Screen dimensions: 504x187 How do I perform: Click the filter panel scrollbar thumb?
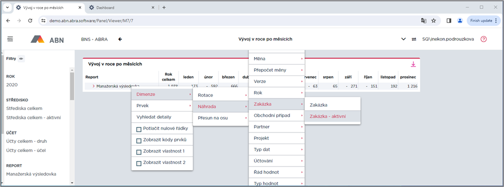point(72,86)
